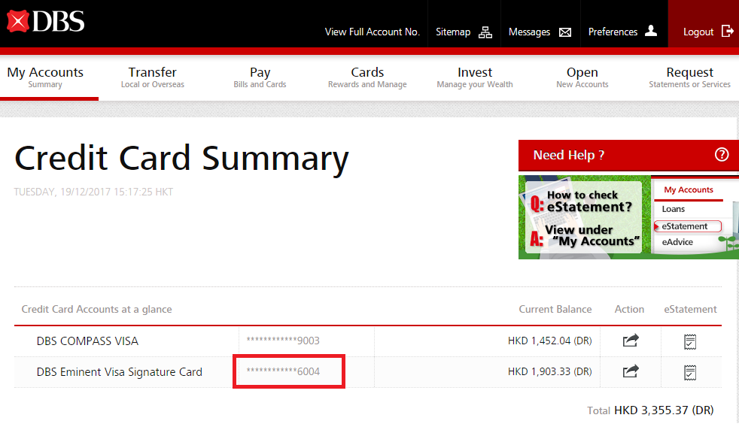The image size is (739, 433).
Task: Click the Need Help question mark icon
Action: coord(721,155)
